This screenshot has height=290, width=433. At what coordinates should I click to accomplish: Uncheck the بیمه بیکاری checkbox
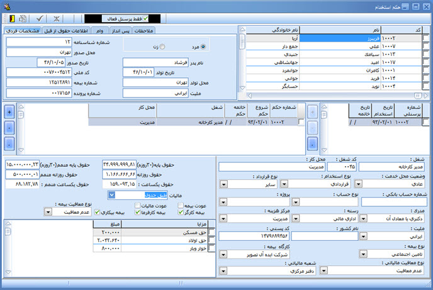(x=96, y=212)
